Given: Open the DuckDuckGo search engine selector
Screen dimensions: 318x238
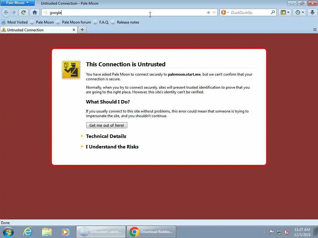Looking at the screenshot, I should click(225, 12).
